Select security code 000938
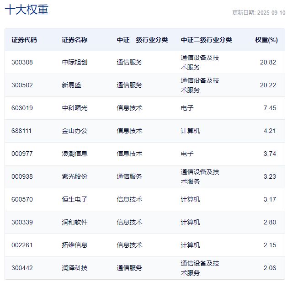The image size is (287, 282). (22, 176)
